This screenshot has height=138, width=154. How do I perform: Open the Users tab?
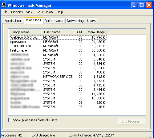[x=91, y=21]
